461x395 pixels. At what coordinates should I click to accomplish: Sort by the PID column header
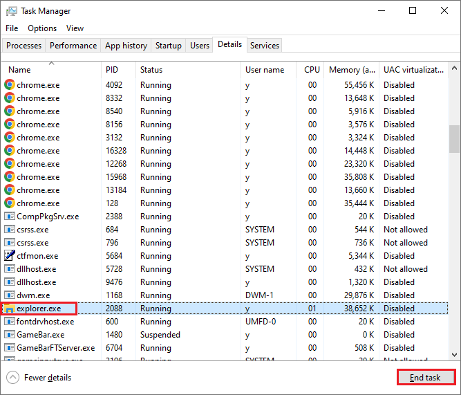pyautogui.click(x=118, y=70)
